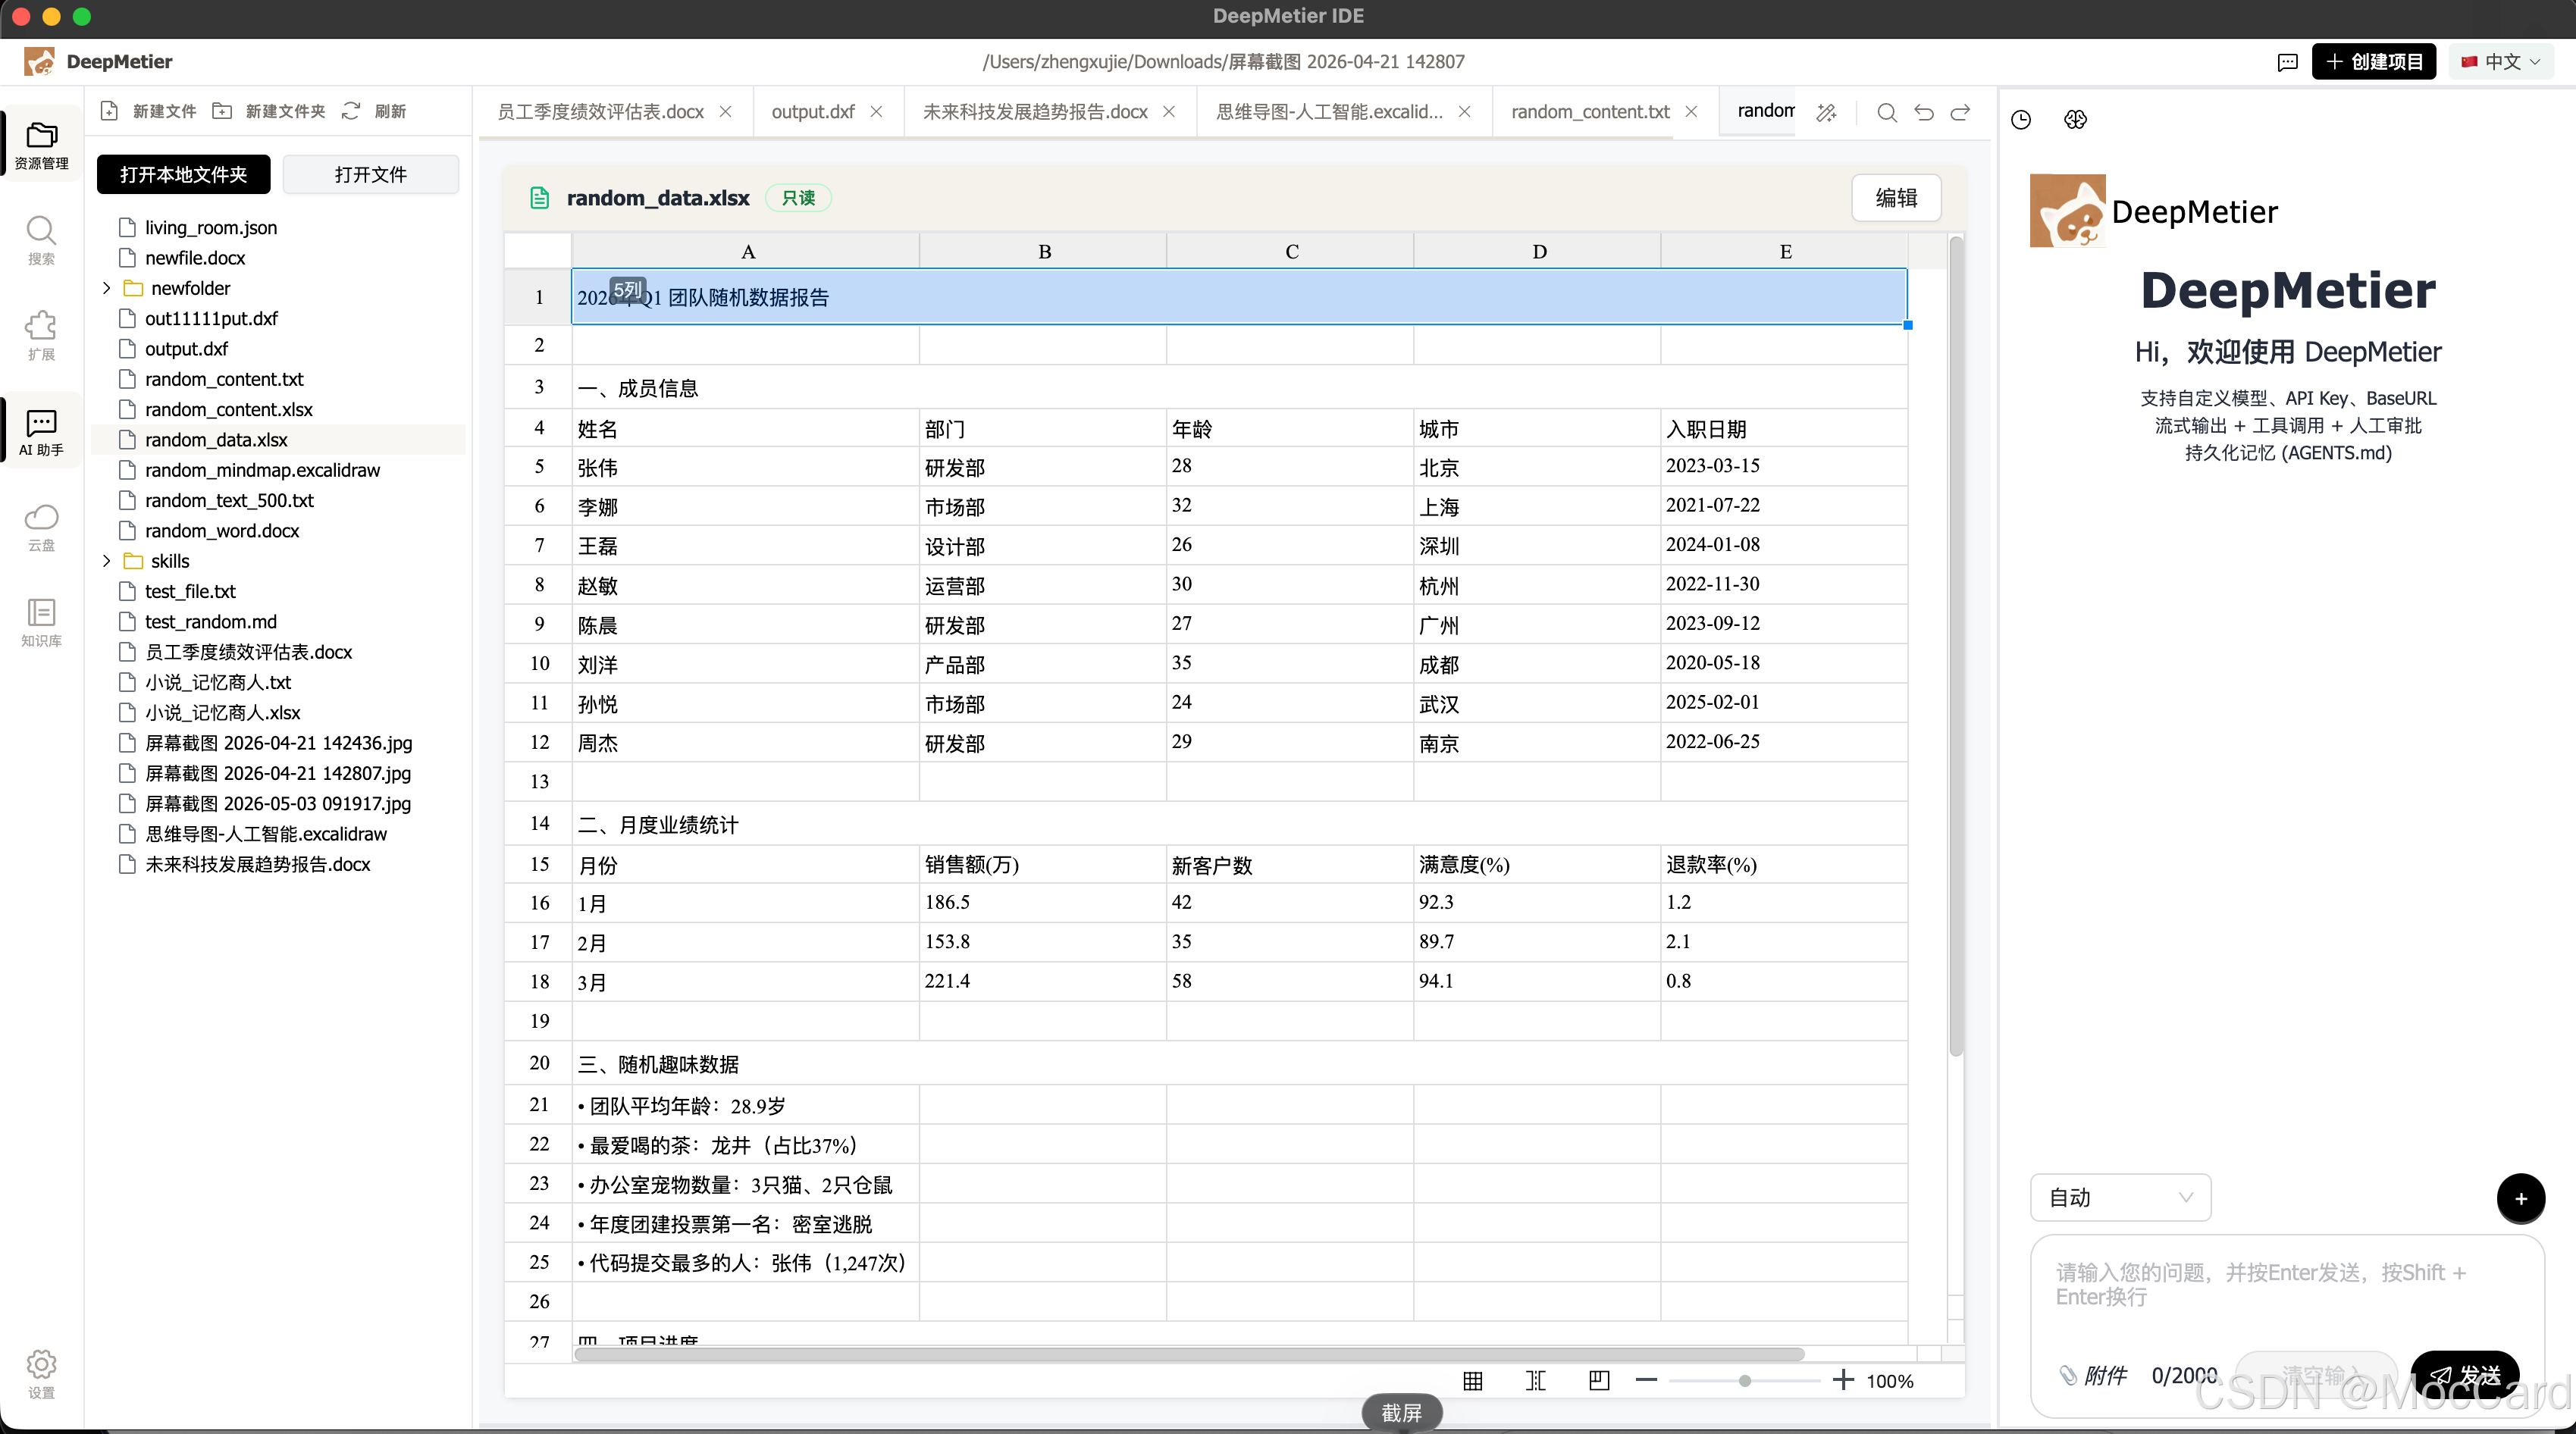
Task: Open the Cloud Drive (云盘) sidebar panel
Action: tap(41, 527)
